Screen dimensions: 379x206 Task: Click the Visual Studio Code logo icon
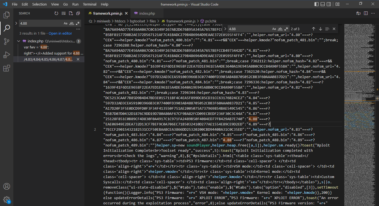click(x=5, y=4)
